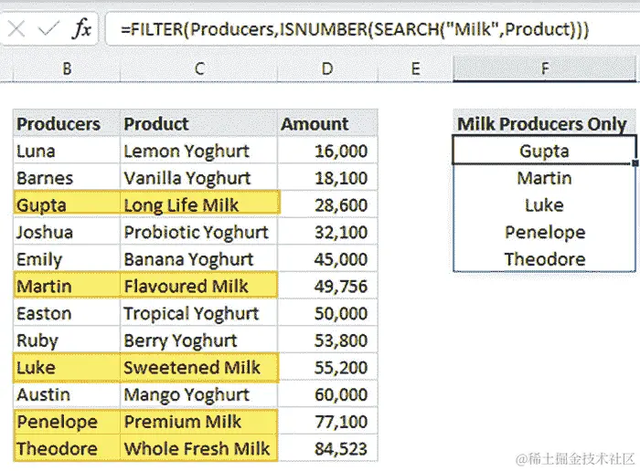The height and width of the screenshot is (471, 640).
Task: Select the highlighted Long Life Milk cell
Action: 199,204
